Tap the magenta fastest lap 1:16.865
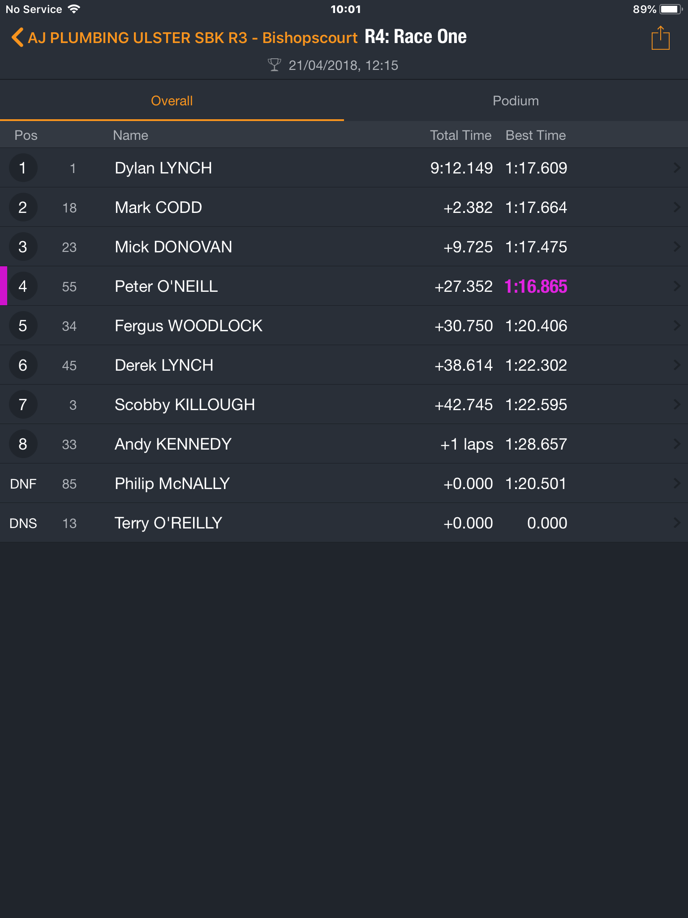The width and height of the screenshot is (688, 918). coord(536,286)
